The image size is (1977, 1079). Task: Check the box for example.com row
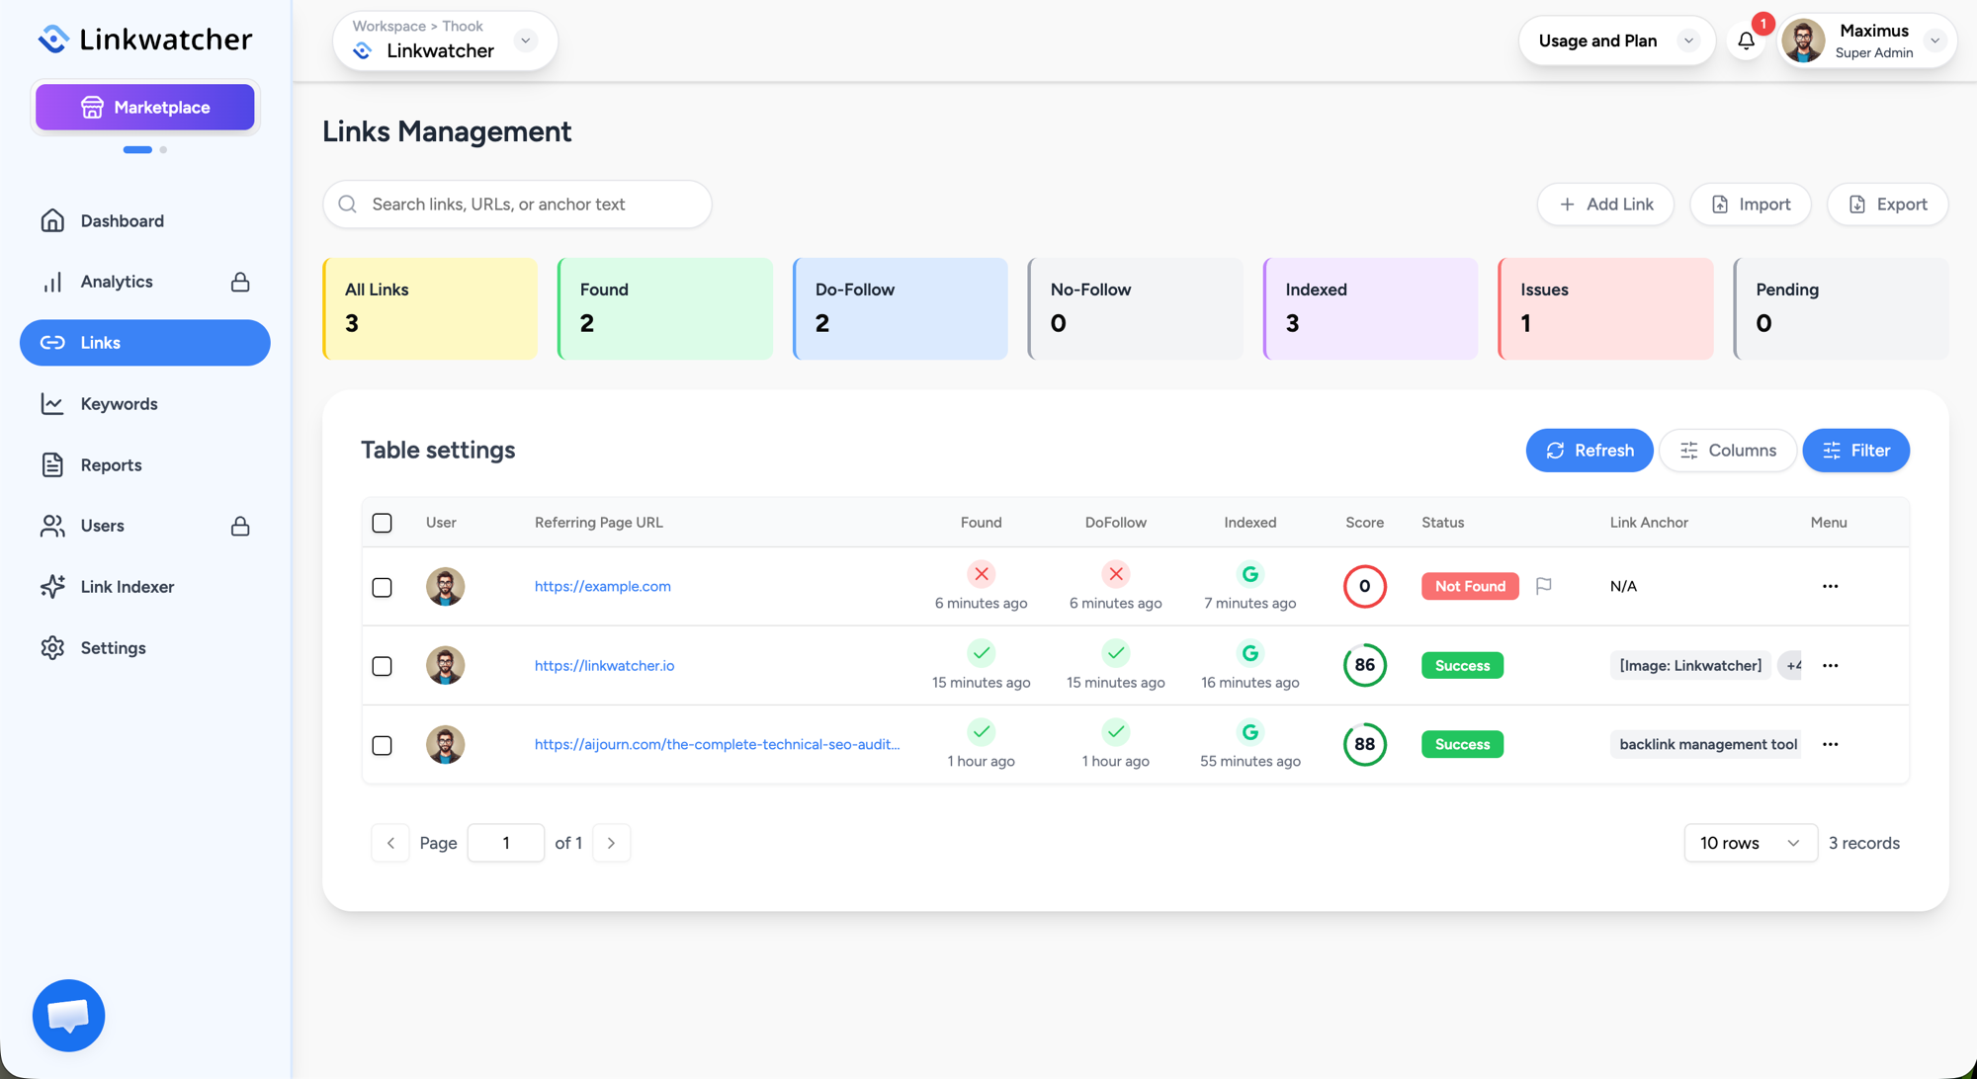click(383, 587)
